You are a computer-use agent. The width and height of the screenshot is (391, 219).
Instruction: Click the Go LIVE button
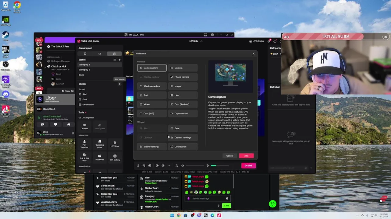click(248, 165)
